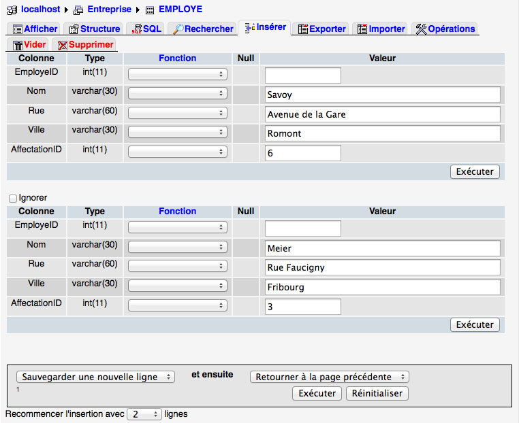Toggle the Ignorer checkbox
Screen dimensions: 519x423
point(13,199)
